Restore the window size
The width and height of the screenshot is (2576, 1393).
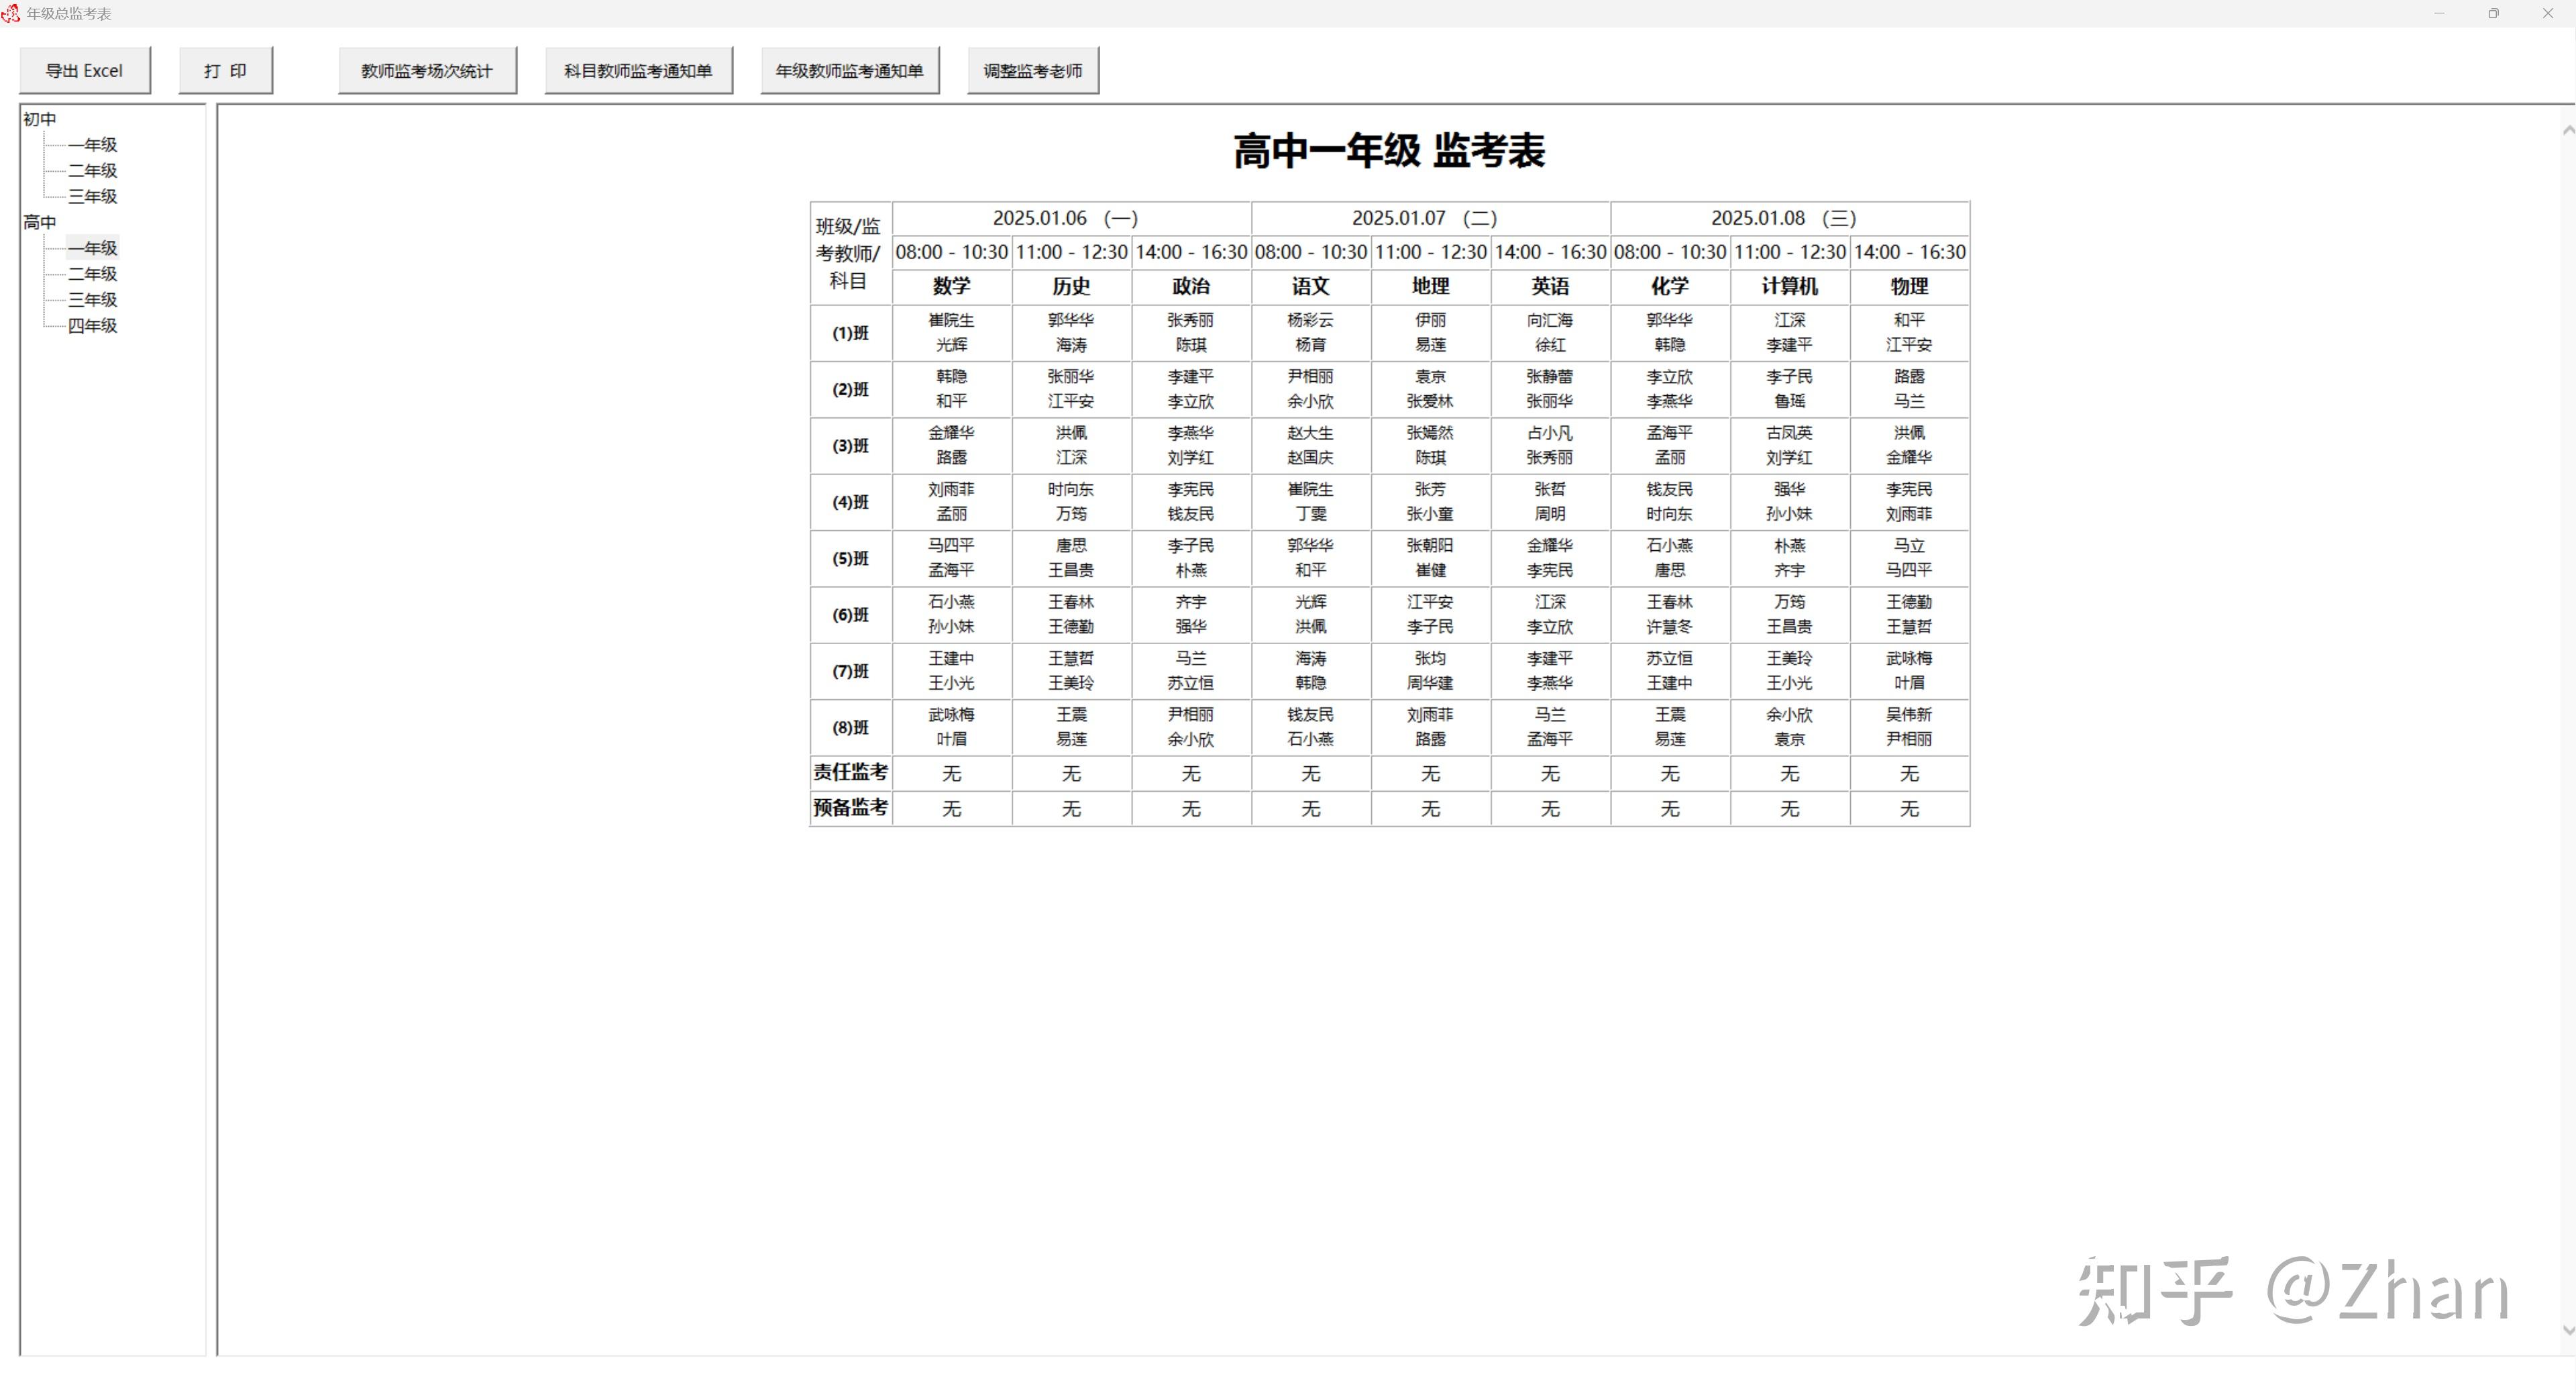click(x=2493, y=13)
